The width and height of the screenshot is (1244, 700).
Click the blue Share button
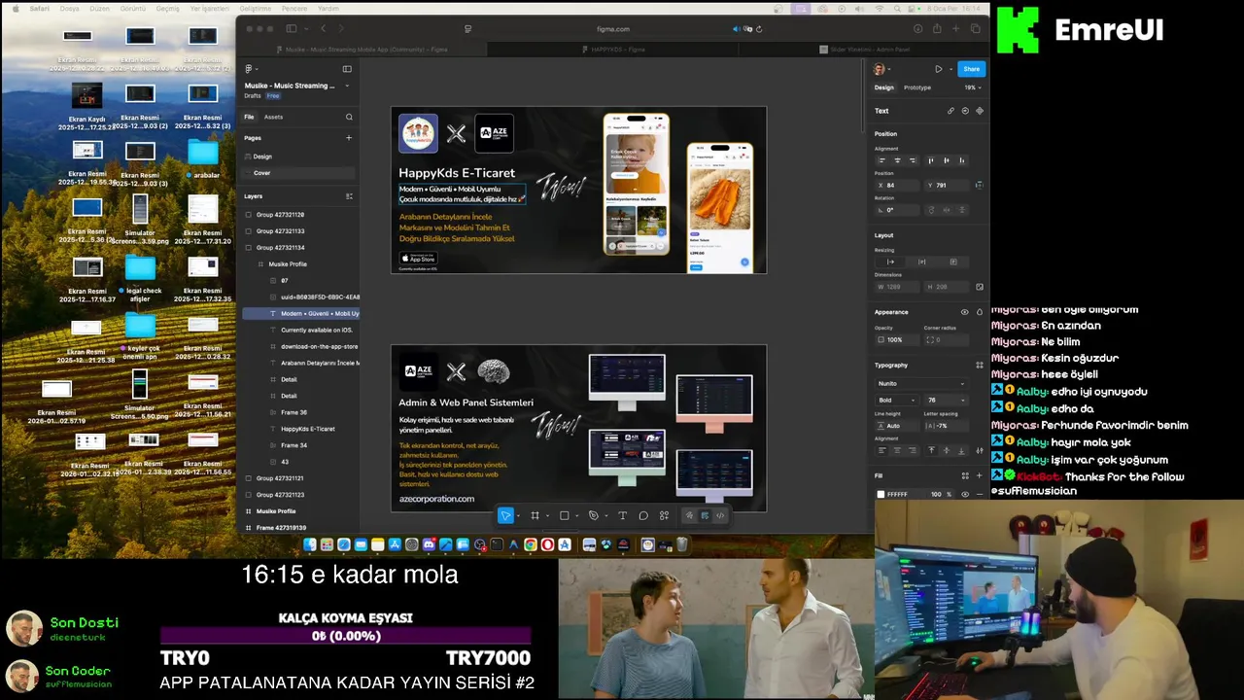coord(971,69)
